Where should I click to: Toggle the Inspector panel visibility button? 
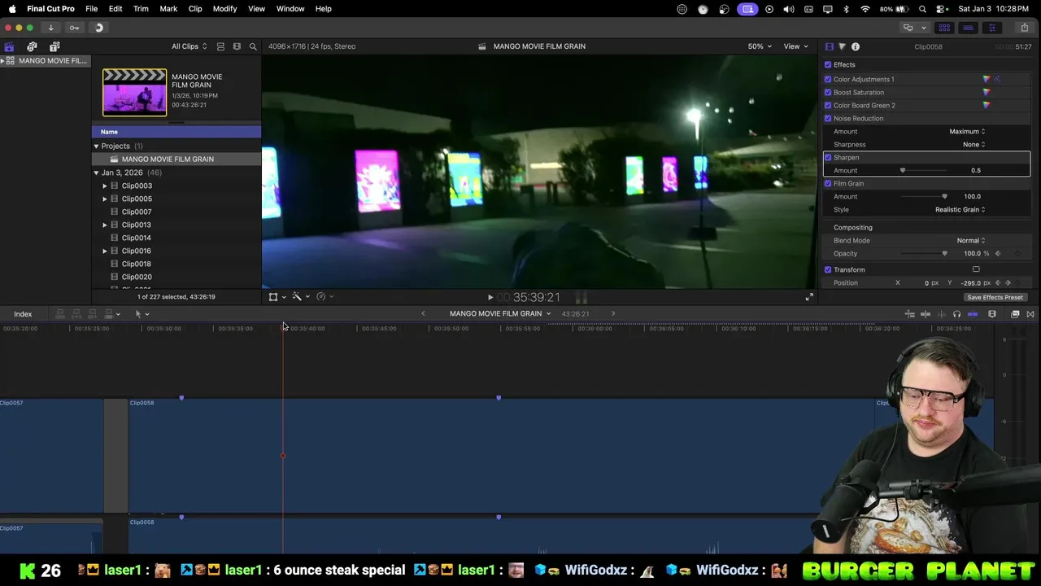[x=991, y=28]
